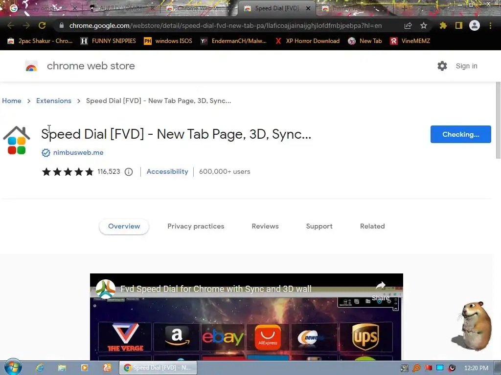
Task: View site info via the padlock icon
Action: coord(62,25)
